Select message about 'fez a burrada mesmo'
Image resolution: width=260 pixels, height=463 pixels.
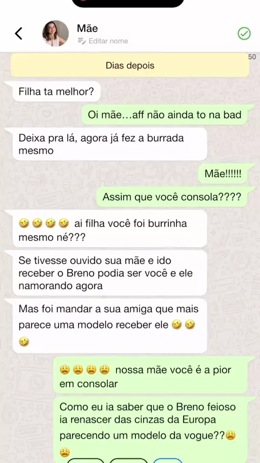[109, 144]
